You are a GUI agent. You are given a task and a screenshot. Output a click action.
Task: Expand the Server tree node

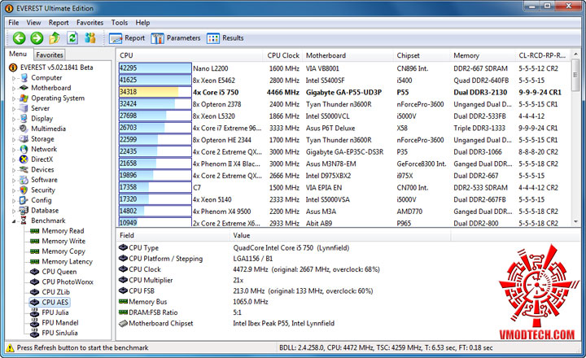(14, 109)
